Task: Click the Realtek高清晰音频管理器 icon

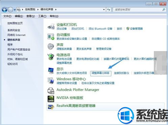Action: point(51,107)
